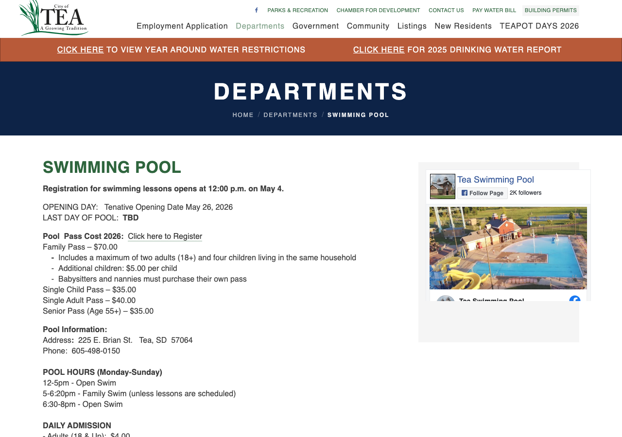Open the City of Tea logo homepage
Screen dimensions: 622x437
pos(54,18)
